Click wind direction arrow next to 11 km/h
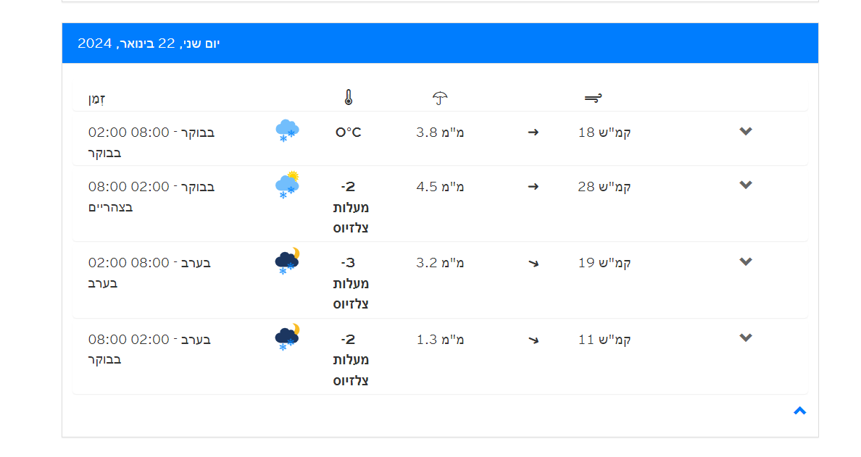861x457 pixels. [533, 340]
